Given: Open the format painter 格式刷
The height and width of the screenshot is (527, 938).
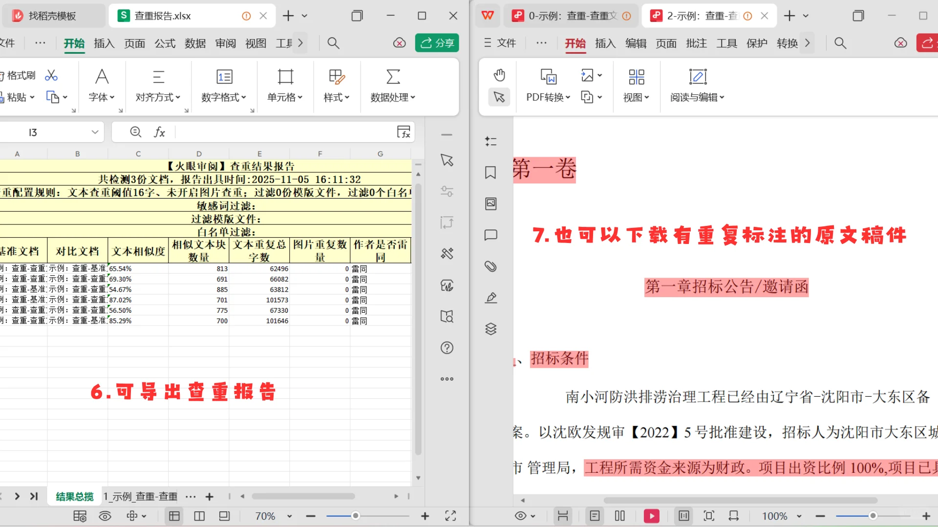Looking at the screenshot, I should [x=20, y=75].
